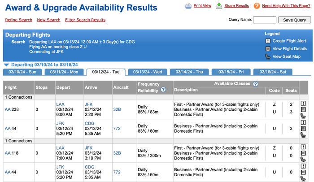This screenshot has height=182, width=314.
Task: Click the AA airline link for flight 238
Action: pos(8,109)
